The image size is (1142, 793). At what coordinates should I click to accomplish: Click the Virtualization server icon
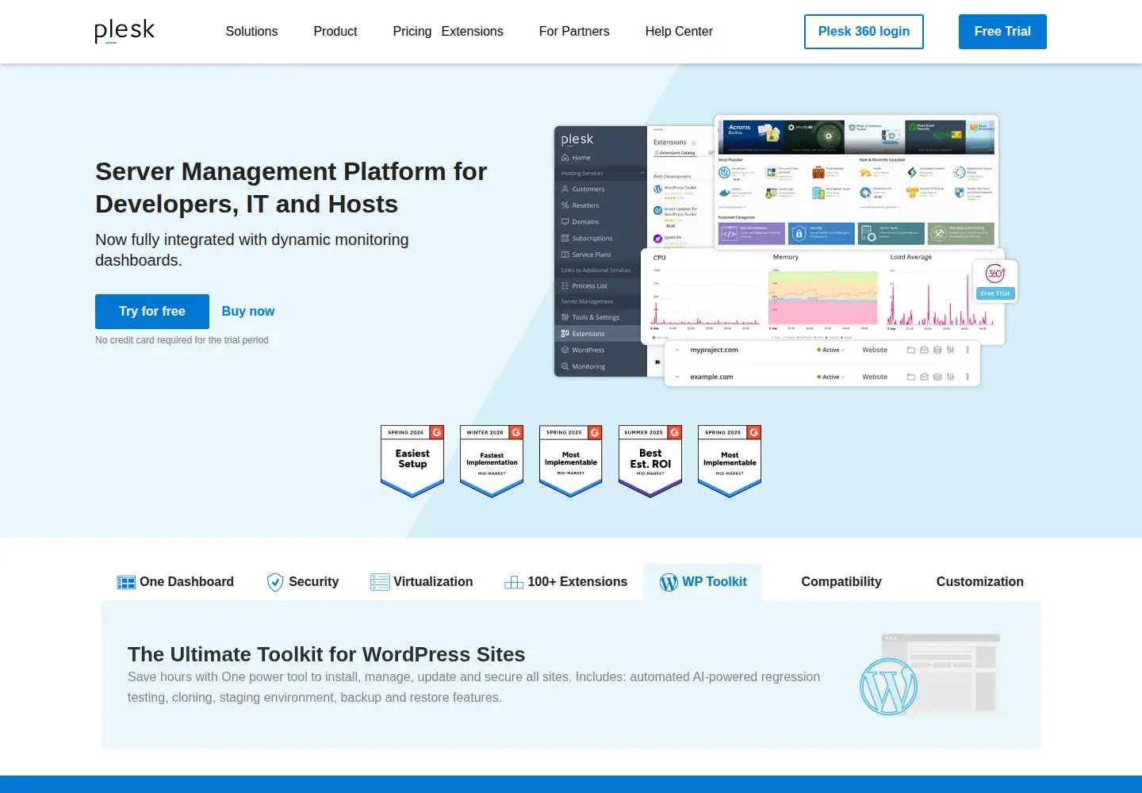click(x=380, y=582)
